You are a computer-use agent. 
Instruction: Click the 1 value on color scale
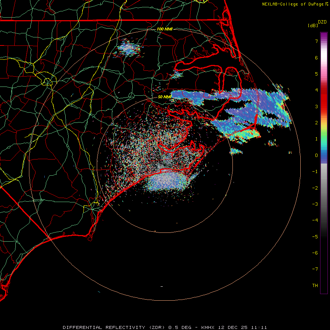(x=316, y=139)
